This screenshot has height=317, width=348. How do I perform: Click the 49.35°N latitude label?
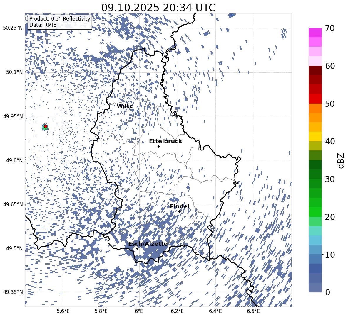(13, 292)
